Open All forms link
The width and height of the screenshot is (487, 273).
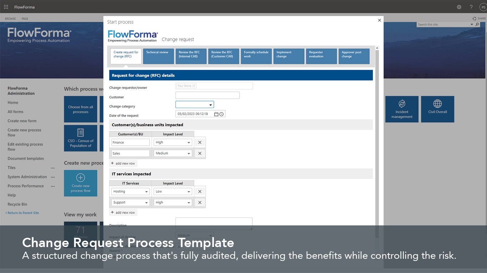(x=15, y=112)
